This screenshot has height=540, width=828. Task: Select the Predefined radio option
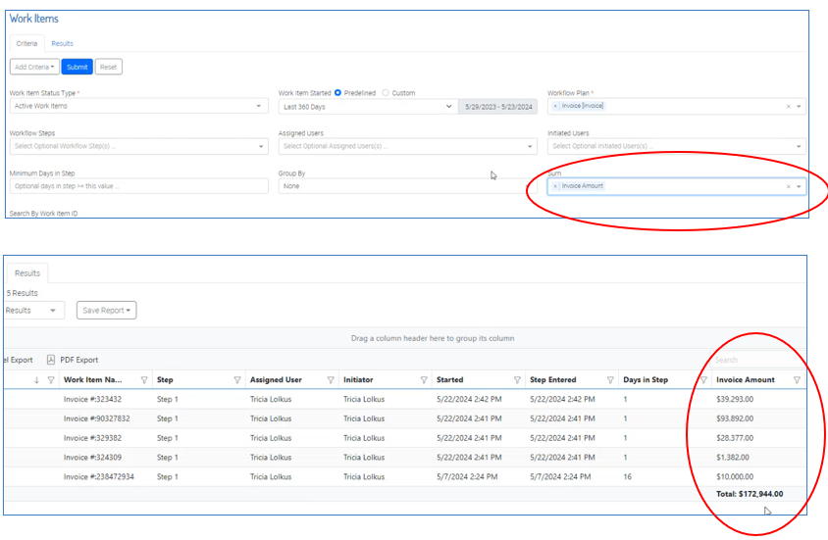337,93
